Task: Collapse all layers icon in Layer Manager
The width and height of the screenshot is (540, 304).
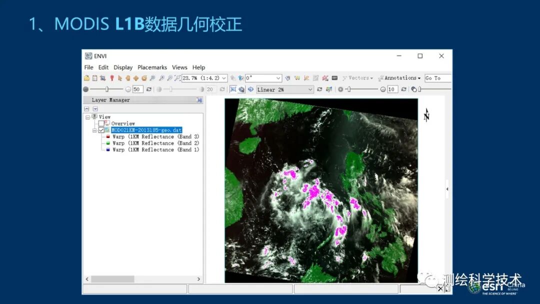Action: tap(87, 109)
